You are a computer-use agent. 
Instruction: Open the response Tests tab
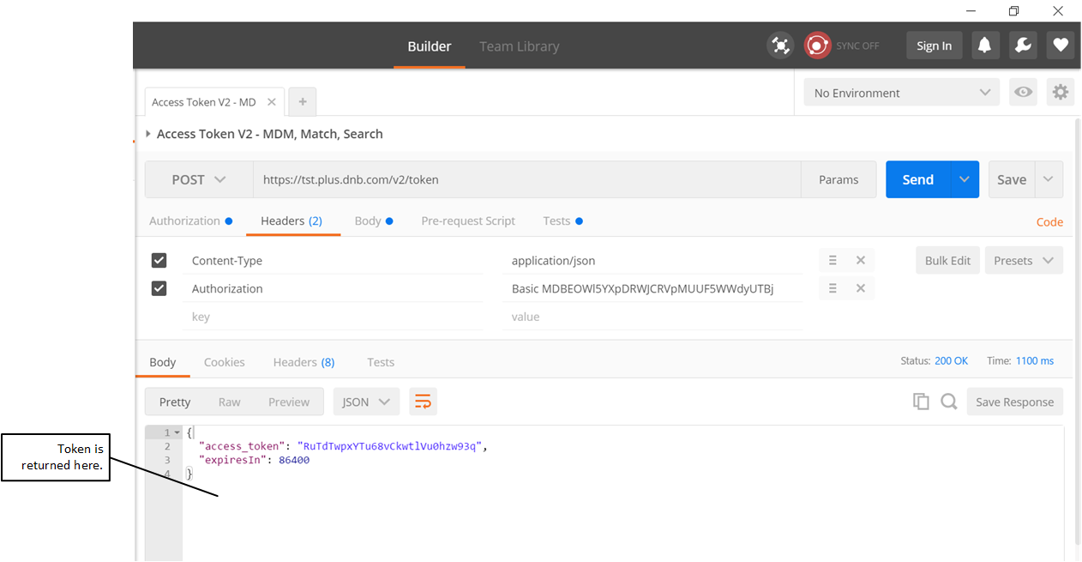[x=381, y=362]
